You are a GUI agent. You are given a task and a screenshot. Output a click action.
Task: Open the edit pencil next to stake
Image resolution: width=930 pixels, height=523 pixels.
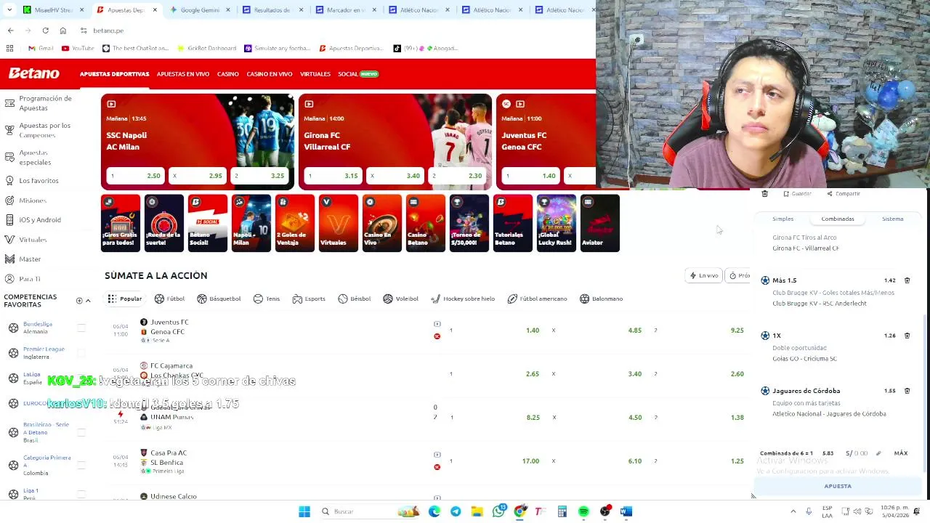pos(878,453)
